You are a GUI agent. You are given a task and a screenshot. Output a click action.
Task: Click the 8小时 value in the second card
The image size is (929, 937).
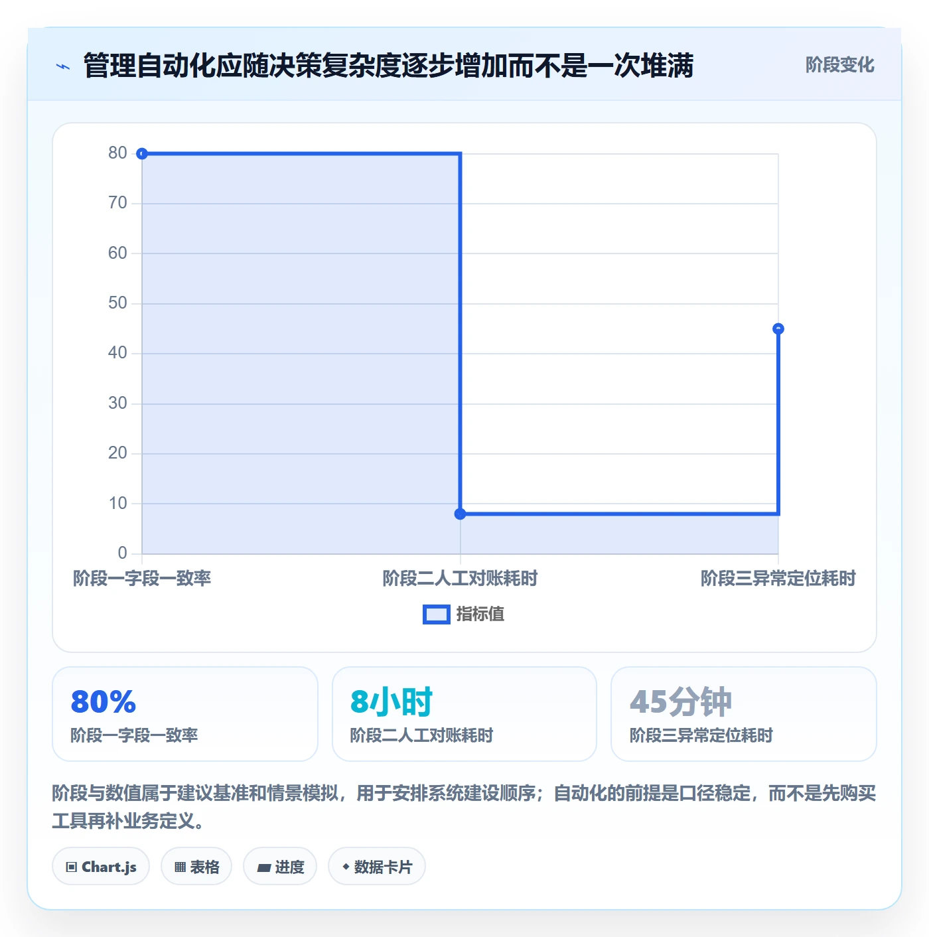click(392, 701)
